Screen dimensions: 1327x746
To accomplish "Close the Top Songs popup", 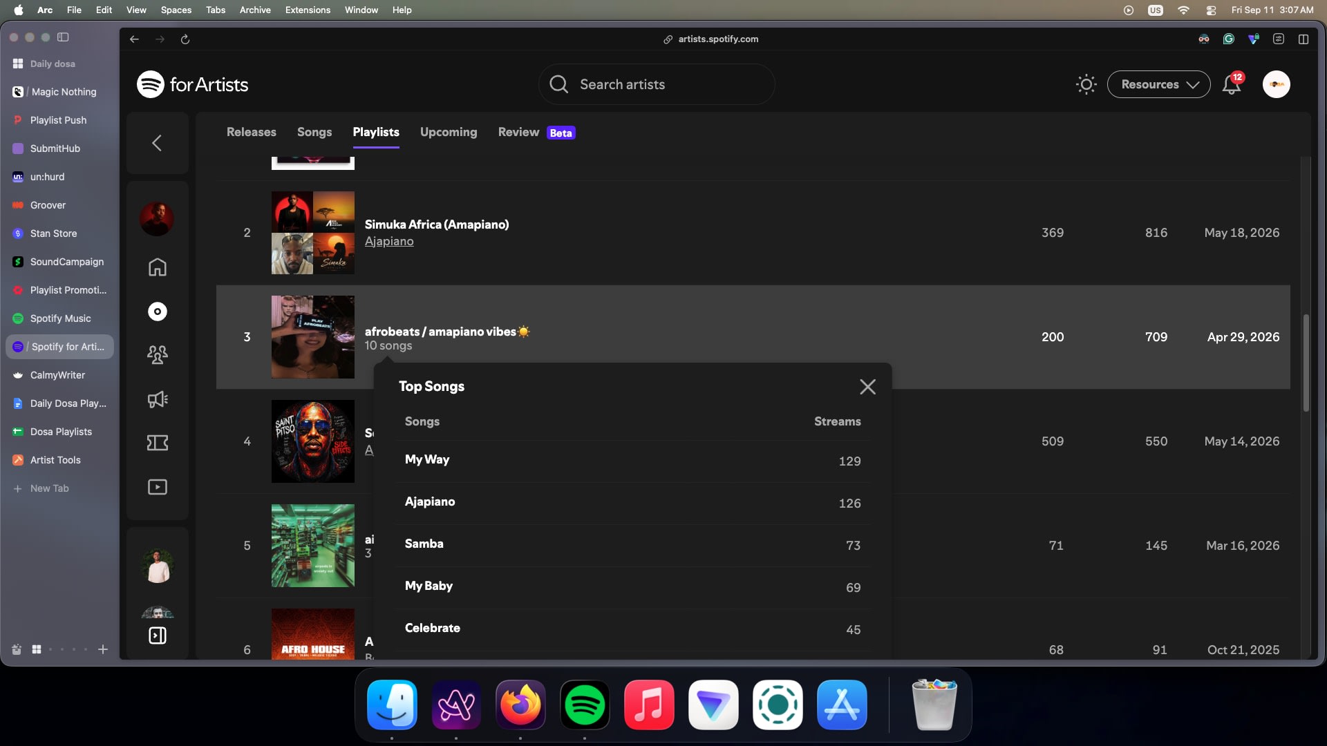I will pos(867,387).
